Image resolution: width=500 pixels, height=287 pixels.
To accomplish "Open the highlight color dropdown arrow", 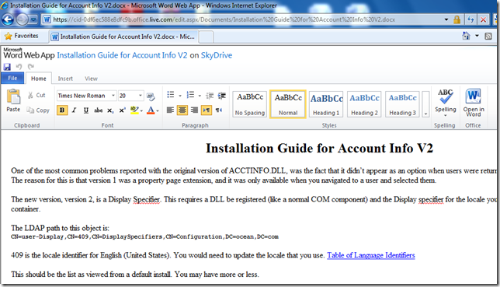I will coord(141,110).
